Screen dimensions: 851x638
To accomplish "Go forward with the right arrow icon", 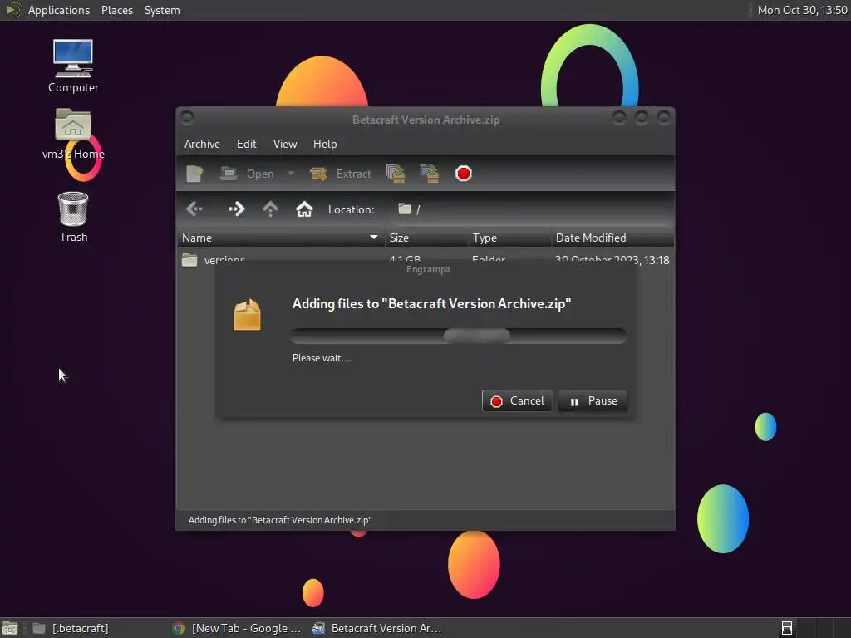I will click(236, 209).
